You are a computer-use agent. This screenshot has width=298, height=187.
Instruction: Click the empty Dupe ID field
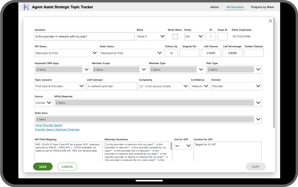coord(223,37)
